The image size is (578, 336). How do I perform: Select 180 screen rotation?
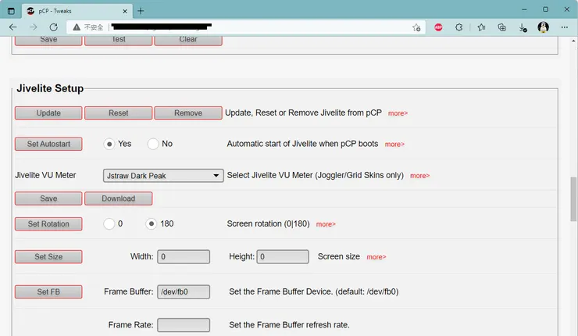pyautogui.click(x=151, y=224)
